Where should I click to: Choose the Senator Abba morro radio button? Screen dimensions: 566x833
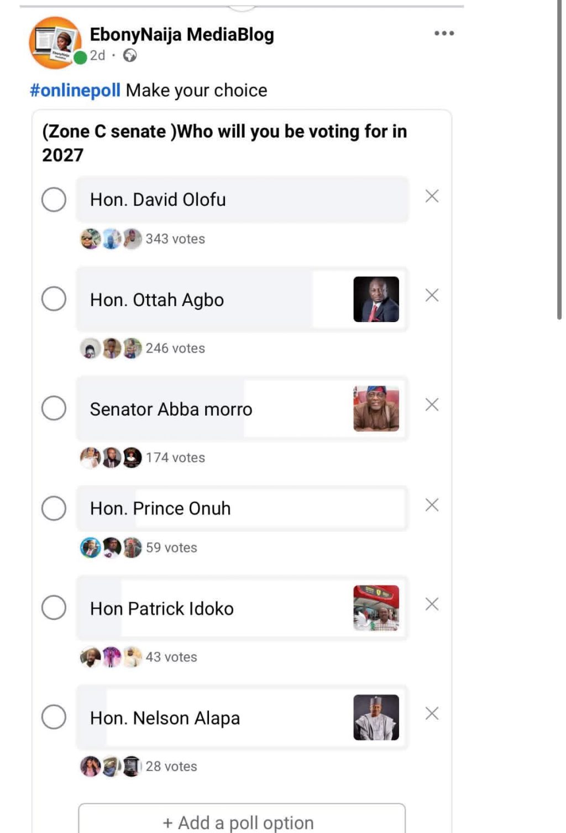coord(54,408)
